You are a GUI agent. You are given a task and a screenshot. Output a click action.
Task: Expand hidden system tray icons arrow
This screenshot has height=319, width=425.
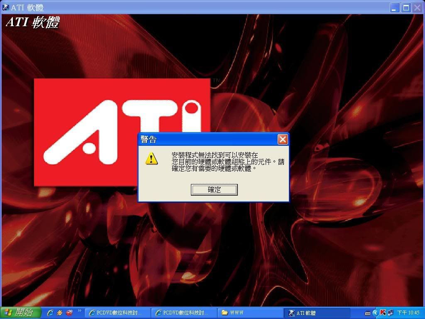coord(375,313)
